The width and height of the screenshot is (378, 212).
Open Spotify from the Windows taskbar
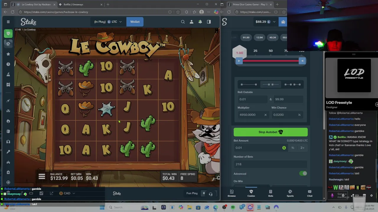tap(233, 207)
